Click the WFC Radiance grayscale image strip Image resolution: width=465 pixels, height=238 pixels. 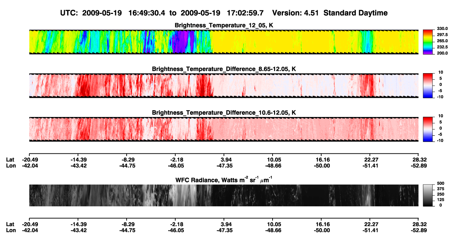coord(224,196)
